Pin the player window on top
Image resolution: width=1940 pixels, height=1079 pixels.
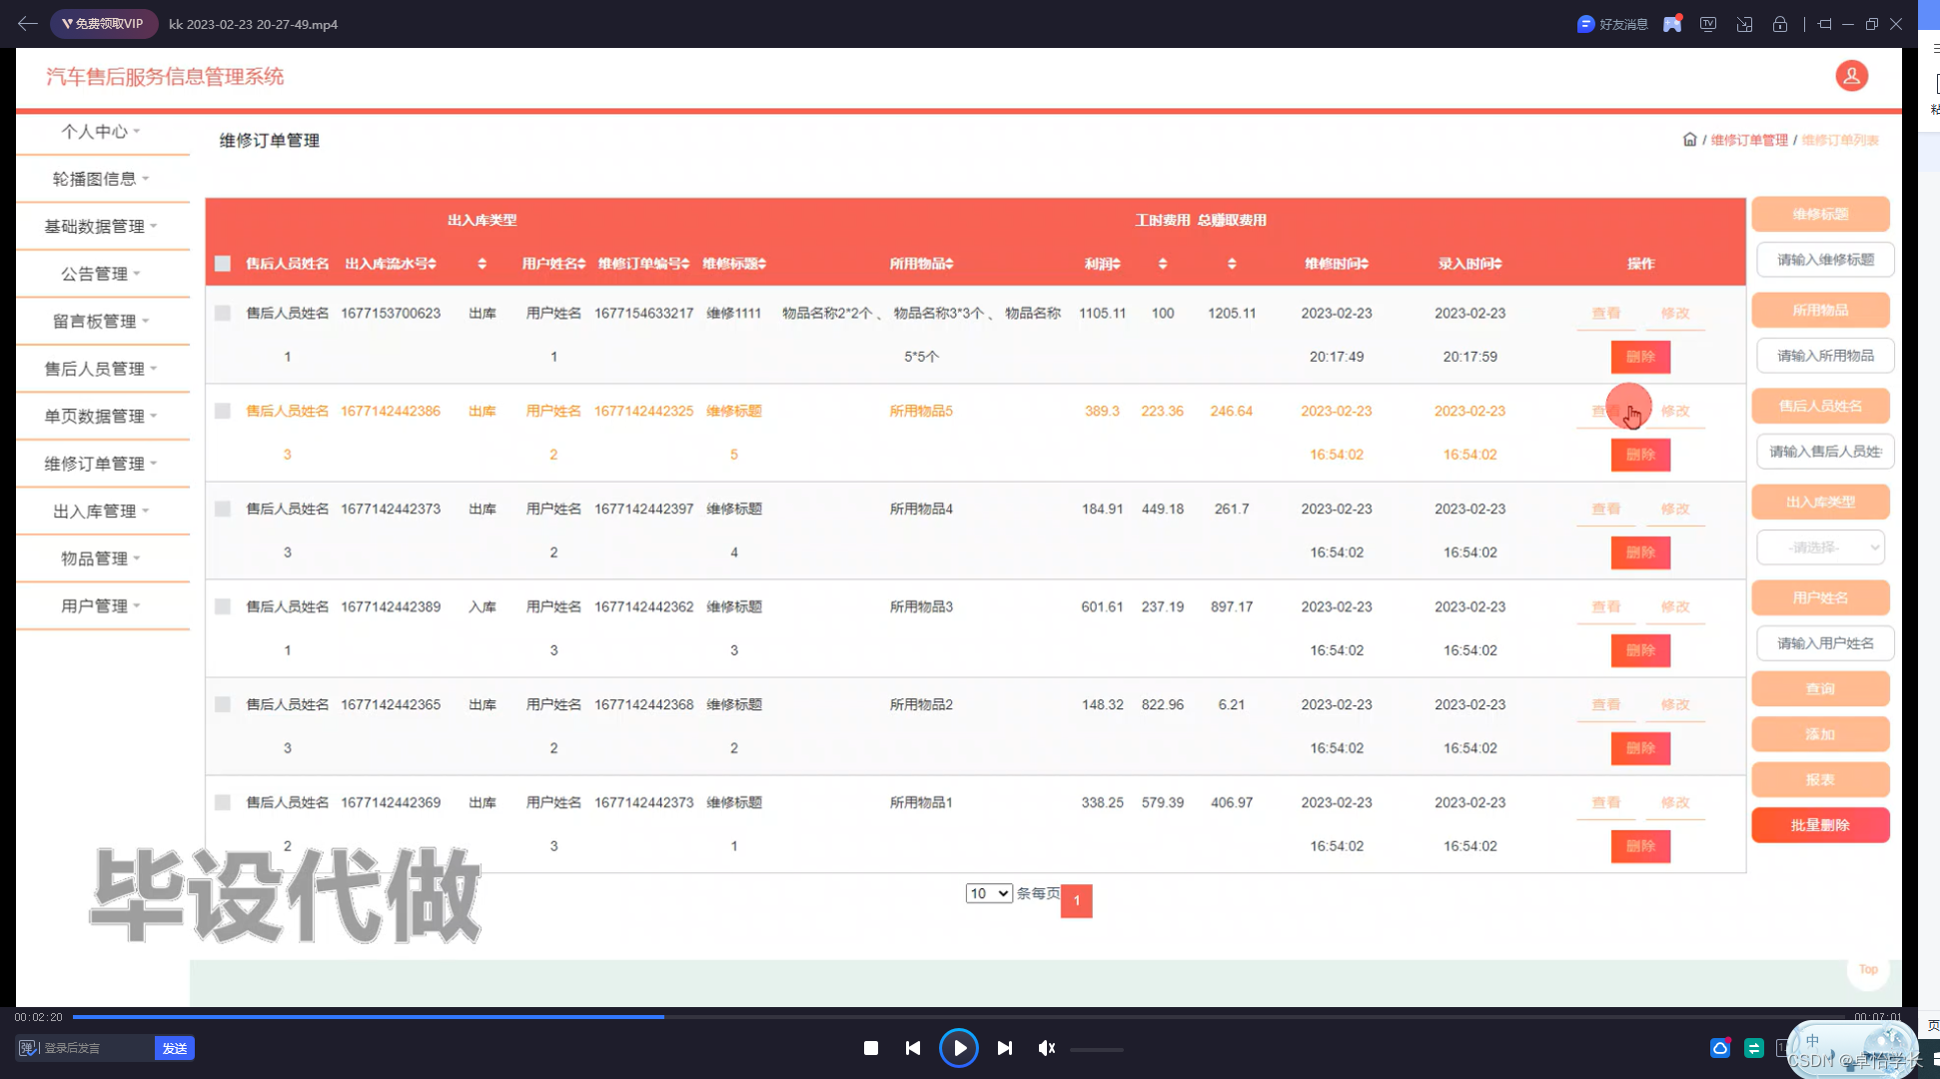pos(1824,24)
